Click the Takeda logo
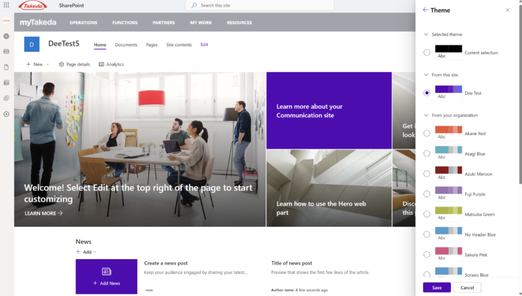The width and height of the screenshot is (522, 296). (33, 5)
